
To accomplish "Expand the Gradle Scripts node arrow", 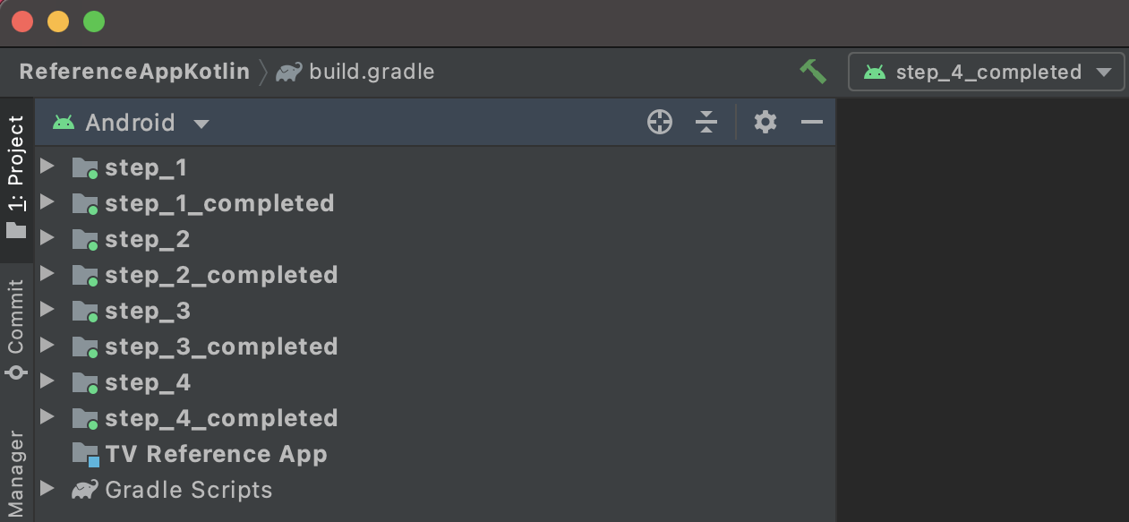I will click(48, 490).
